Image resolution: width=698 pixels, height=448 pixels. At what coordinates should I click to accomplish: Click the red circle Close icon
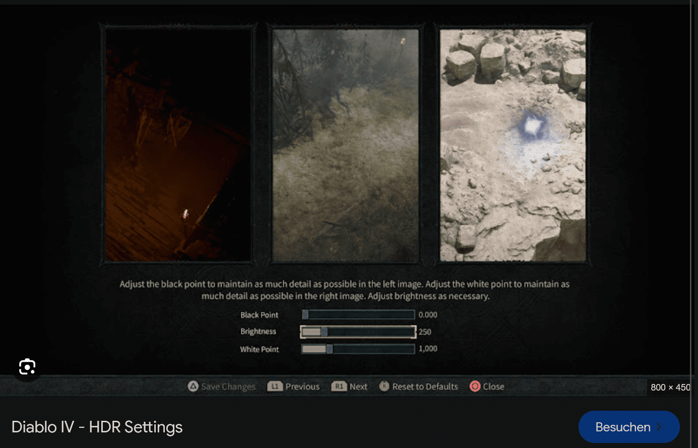pyautogui.click(x=475, y=387)
